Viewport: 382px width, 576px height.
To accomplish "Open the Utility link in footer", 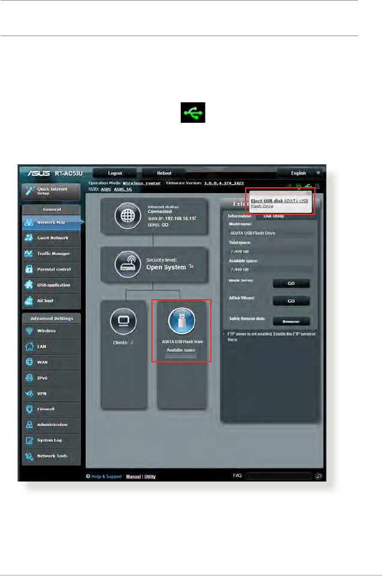I will [x=150, y=477].
